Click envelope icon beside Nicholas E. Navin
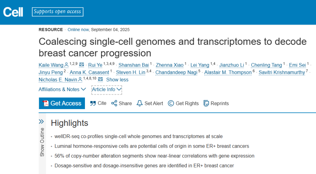The width and height of the screenshot is (316, 174). pyautogui.click(x=100, y=79)
